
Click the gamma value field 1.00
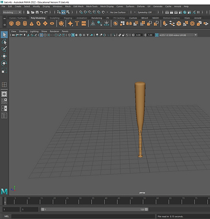tap(150, 35)
